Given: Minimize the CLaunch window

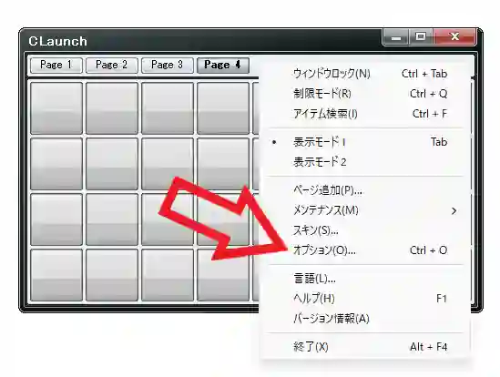Looking at the screenshot, I should [395, 37].
